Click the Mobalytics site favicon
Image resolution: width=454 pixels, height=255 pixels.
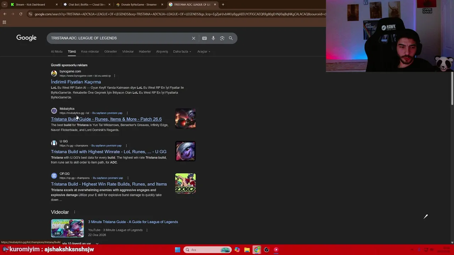[54, 110]
